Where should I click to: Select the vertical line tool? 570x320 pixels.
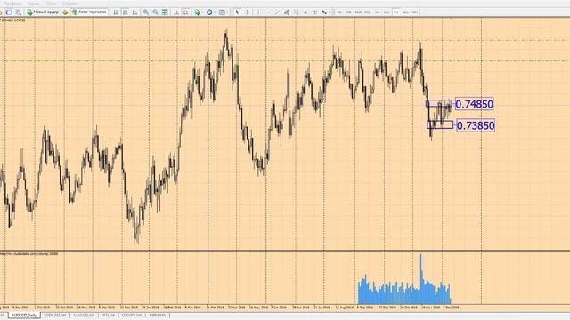point(258,12)
